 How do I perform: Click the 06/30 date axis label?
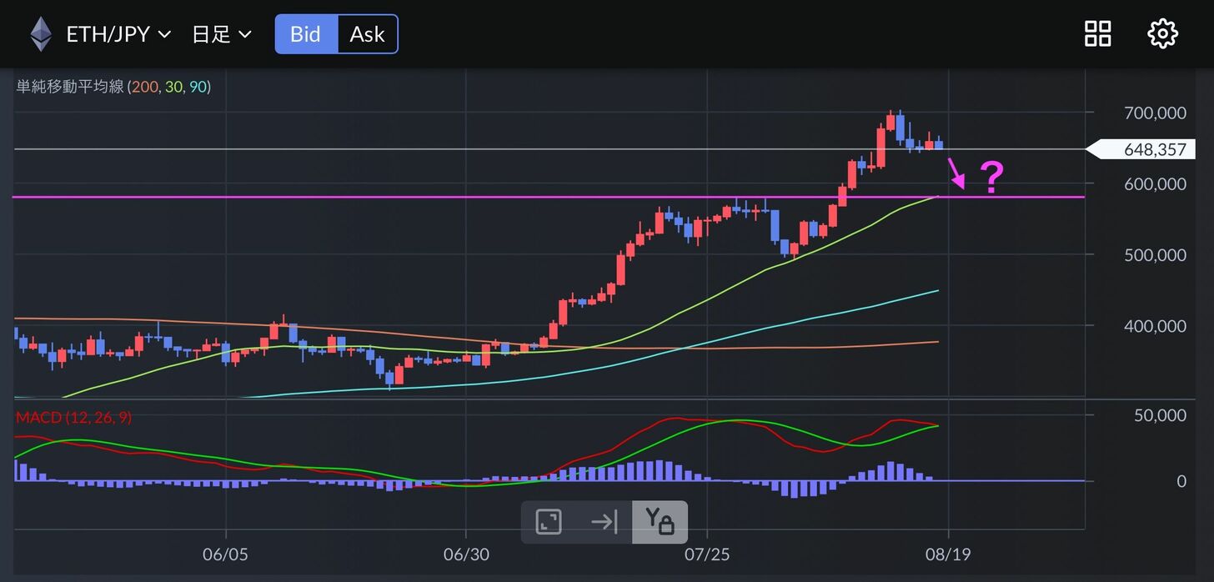coord(465,554)
